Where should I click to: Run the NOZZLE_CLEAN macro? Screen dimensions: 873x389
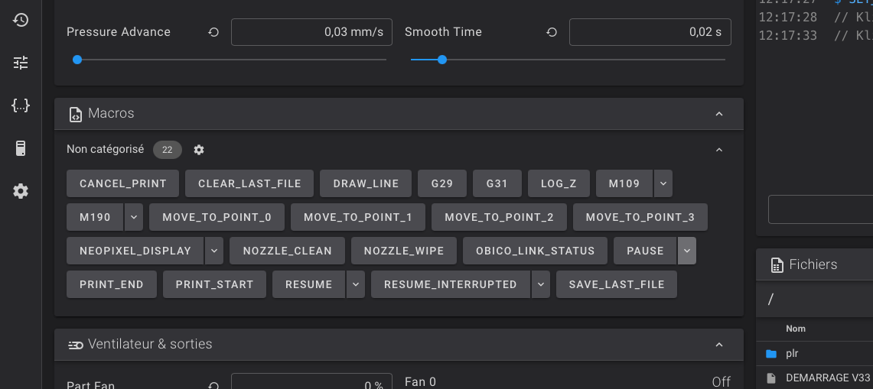click(287, 251)
